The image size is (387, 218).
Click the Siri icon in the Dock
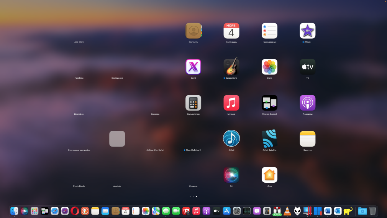click(x=25, y=211)
